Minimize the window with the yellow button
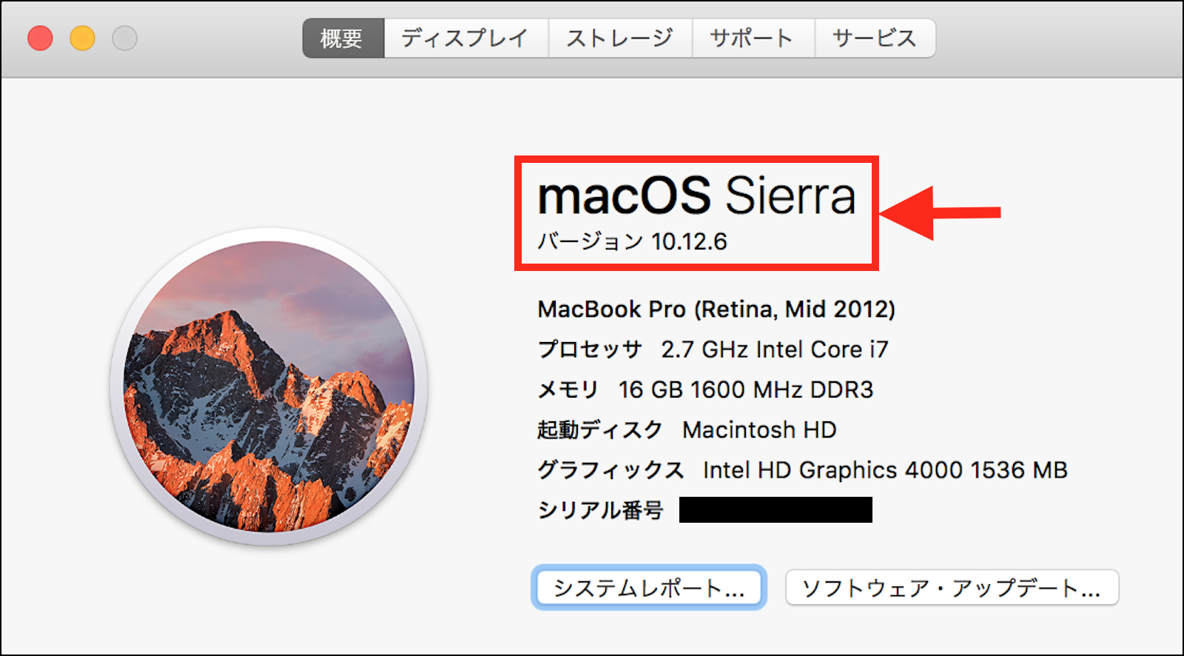The width and height of the screenshot is (1184, 656). click(82, 38)
